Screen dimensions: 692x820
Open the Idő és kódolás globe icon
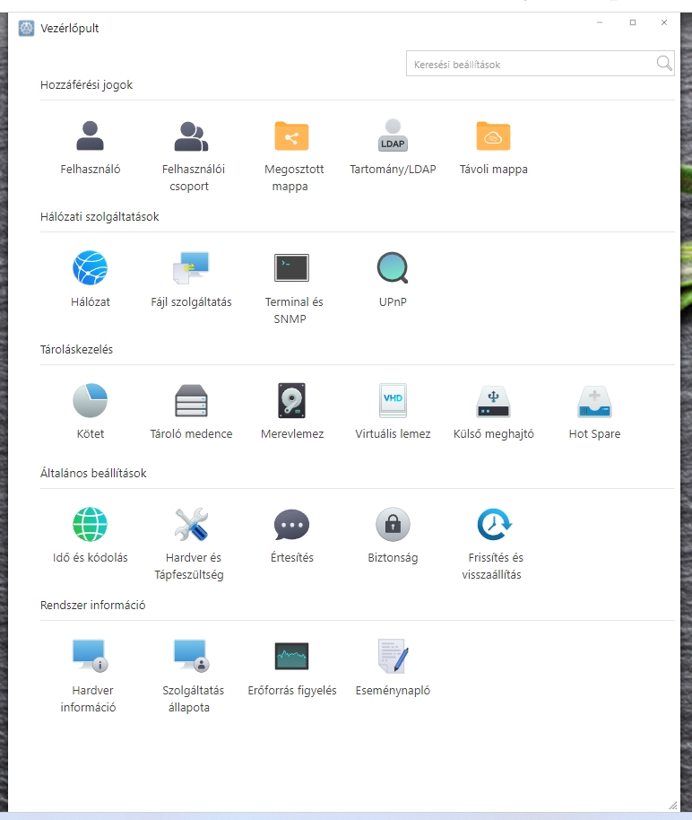pyautogui.click(x=90, y=524)
